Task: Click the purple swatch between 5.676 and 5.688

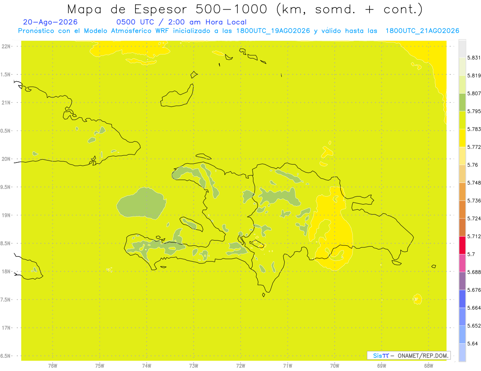Action: pyautogui.click(x=462, y=281)
